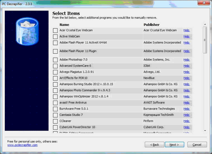Open Help for Adobe Flash Player Plugin
The width and height of the screenshot is (212, 154).
tap(187, 51)
